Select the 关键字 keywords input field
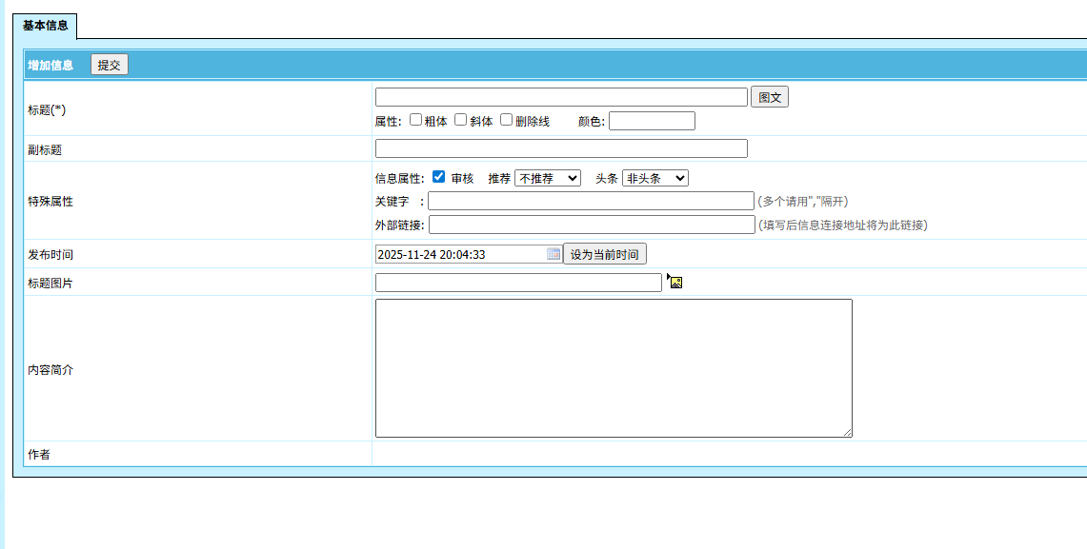Screen dimensions: 1087x549 [x=591, y=201]
